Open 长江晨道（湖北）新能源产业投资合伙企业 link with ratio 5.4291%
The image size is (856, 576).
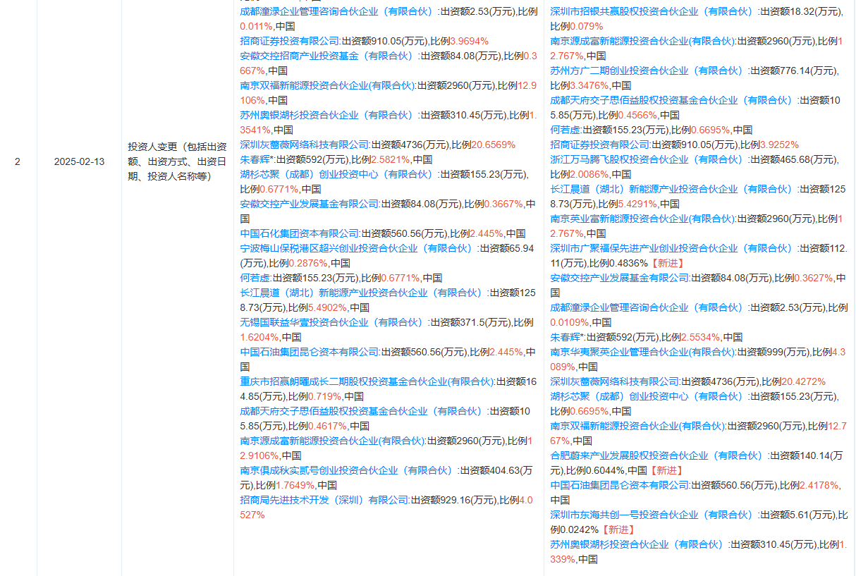point(673,189)
